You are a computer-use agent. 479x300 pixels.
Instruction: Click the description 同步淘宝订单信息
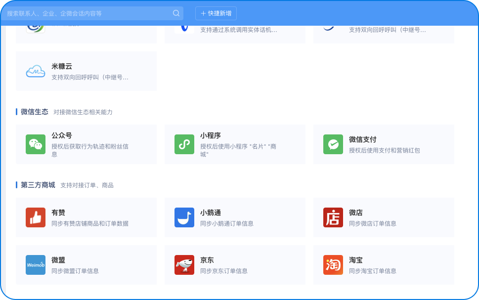[373, 271]
